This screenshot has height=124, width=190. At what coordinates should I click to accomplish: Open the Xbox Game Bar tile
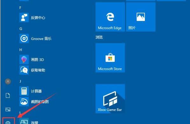click(110, 99)
